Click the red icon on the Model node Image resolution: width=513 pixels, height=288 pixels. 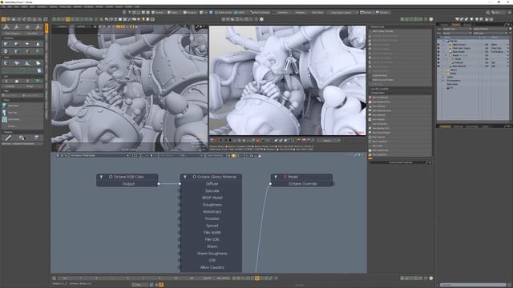point(285,177)
